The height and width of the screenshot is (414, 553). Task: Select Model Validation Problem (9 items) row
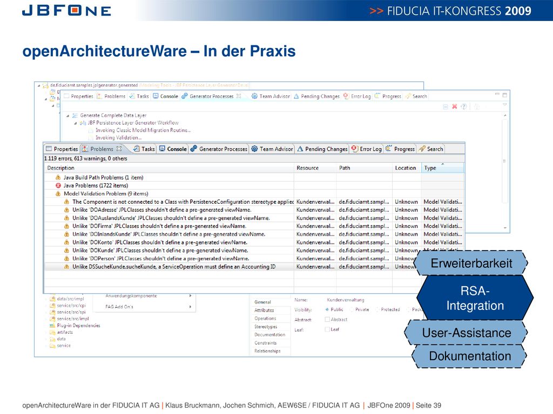[x=254, y=194]
